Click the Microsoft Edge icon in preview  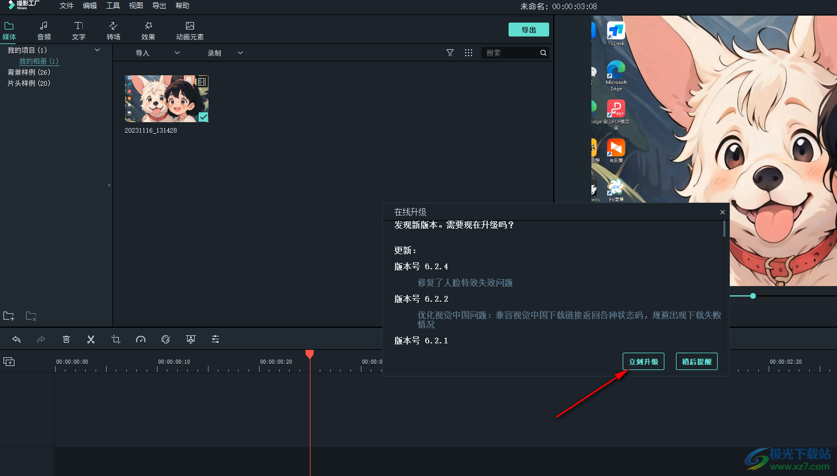[616, 76]
